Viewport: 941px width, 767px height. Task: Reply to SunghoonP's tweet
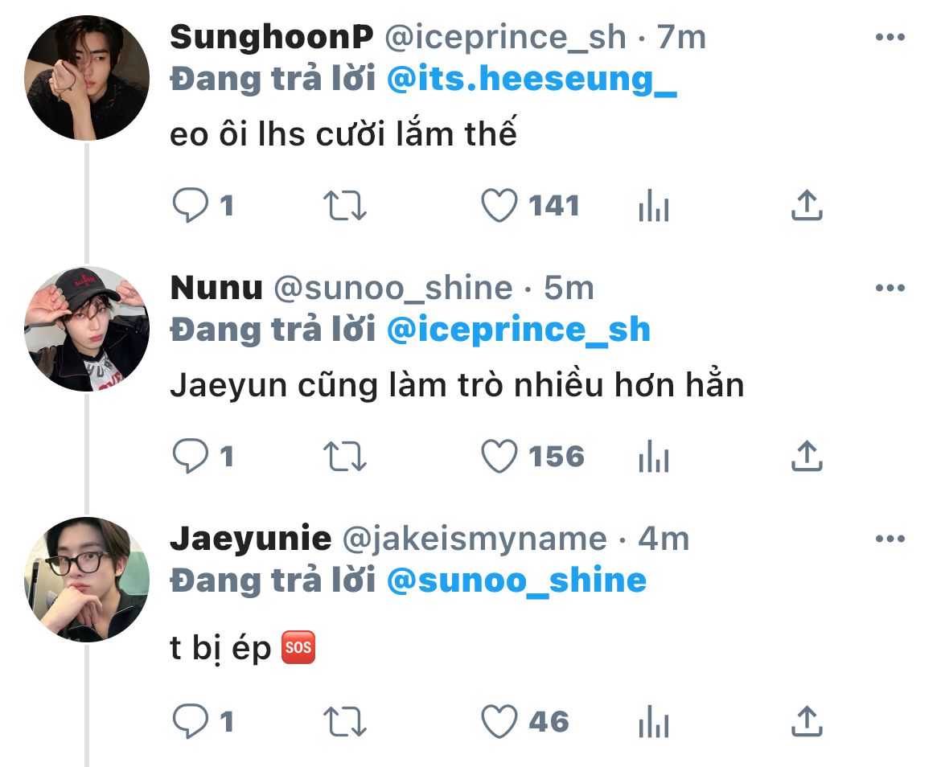(x=191, y=206)
